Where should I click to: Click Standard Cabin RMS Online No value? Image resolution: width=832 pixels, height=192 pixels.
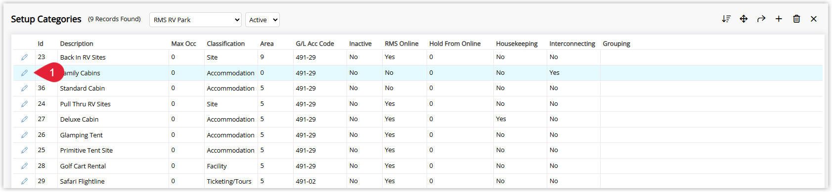(x=389, y=88)
